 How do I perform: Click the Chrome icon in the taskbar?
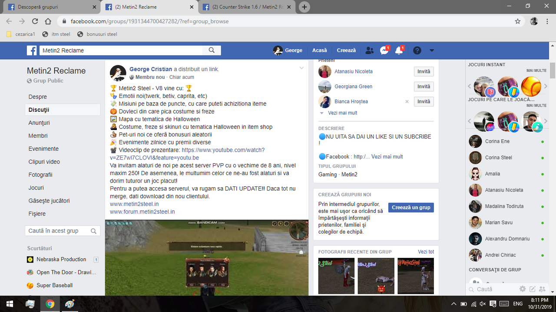50,304
